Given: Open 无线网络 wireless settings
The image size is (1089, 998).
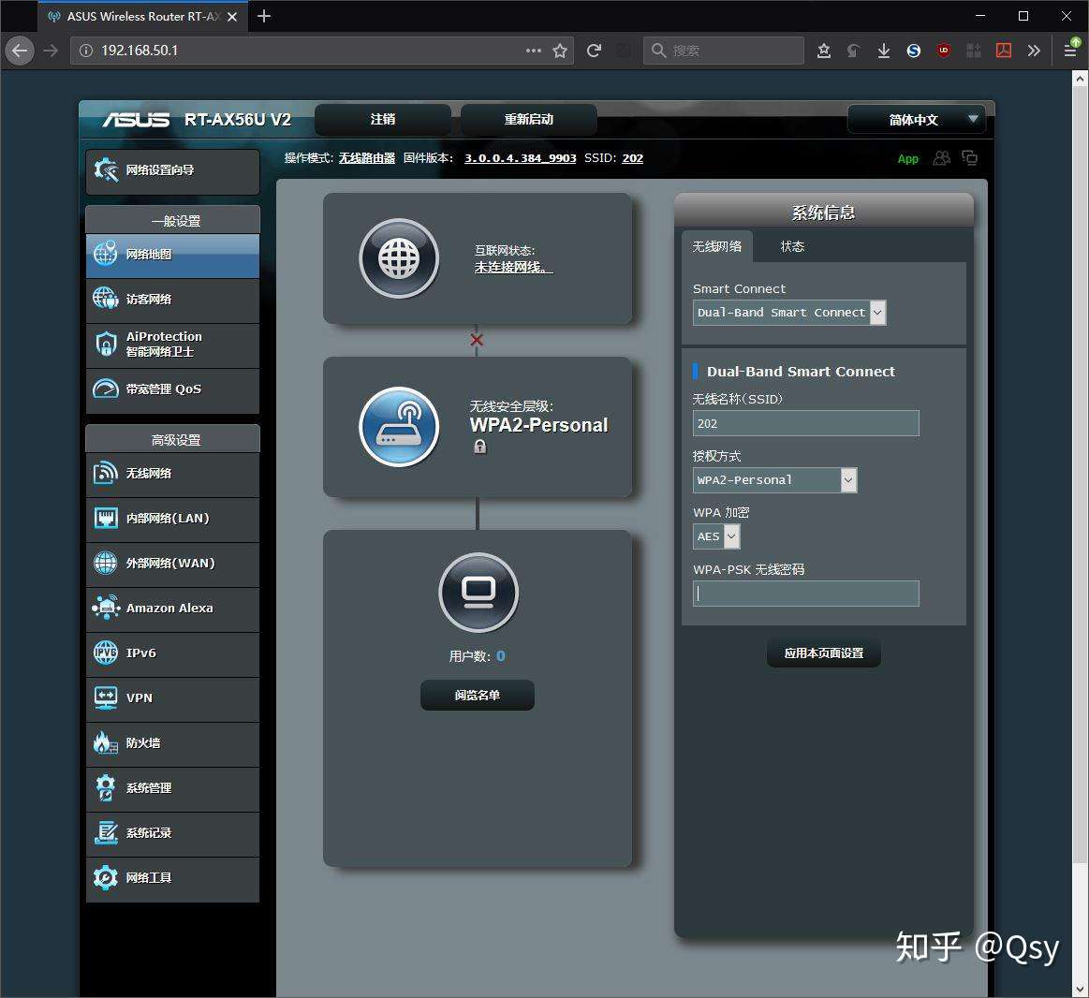Looking at the screenshot, I should click(172, 474).
